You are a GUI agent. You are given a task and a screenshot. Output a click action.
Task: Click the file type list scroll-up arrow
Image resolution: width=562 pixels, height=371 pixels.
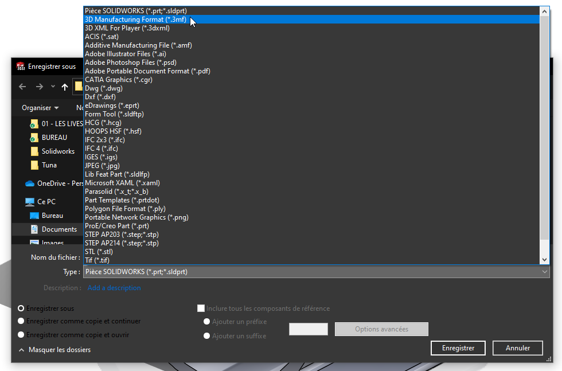tap(544, 11)
